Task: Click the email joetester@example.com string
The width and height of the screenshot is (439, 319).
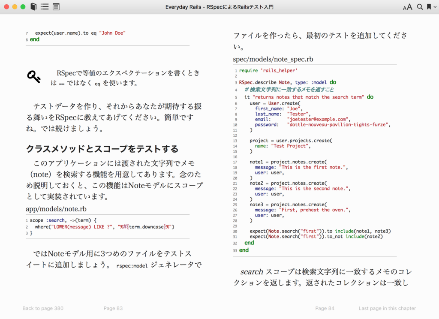Action: tap(319, 119)
